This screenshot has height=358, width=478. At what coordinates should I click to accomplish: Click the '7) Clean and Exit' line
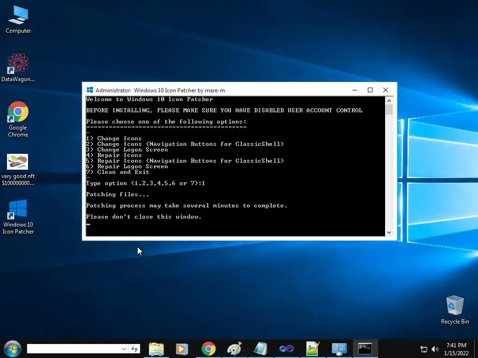click(118, 172)
